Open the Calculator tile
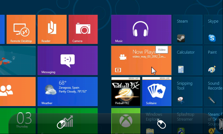The width and height of the screenshot is (223, 134). click(x=188, y=60)
